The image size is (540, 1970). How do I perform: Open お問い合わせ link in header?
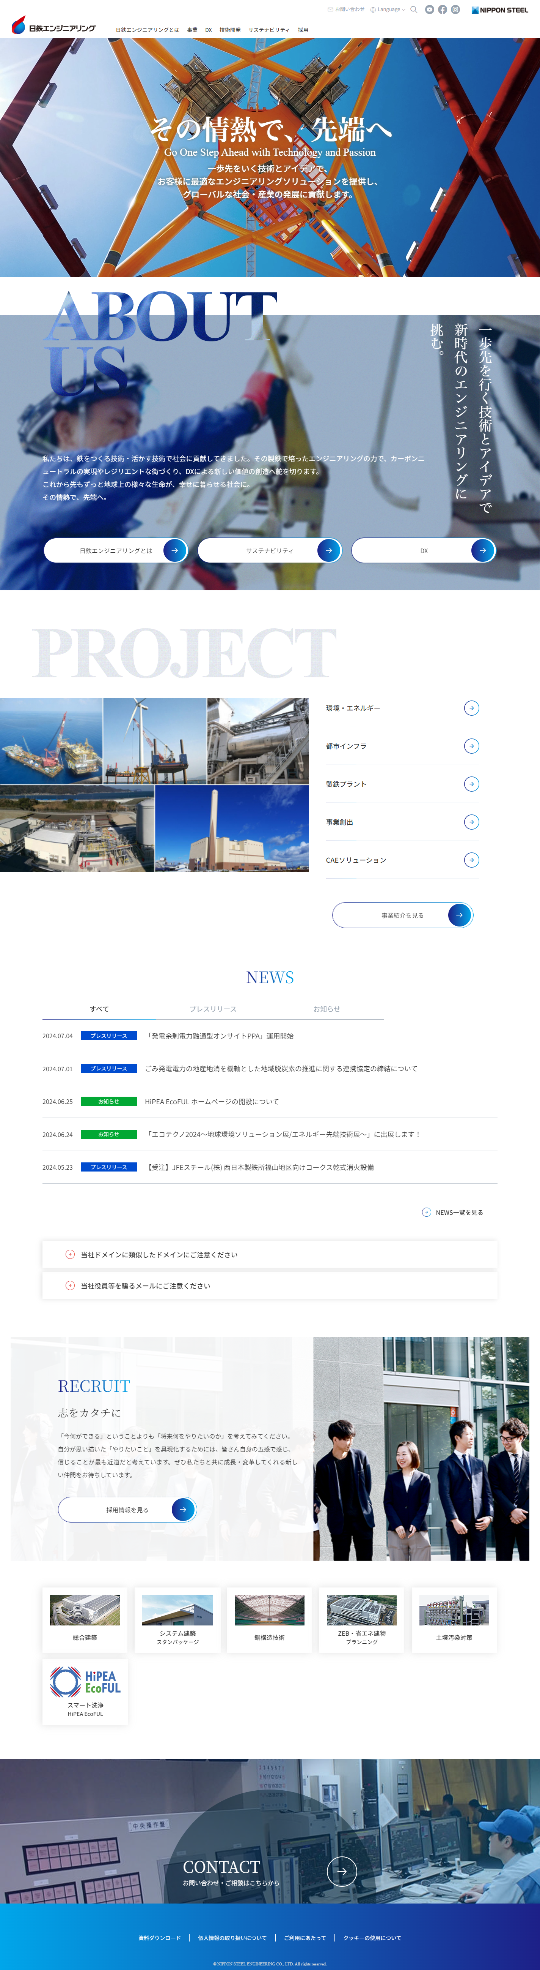coord(346,10)
